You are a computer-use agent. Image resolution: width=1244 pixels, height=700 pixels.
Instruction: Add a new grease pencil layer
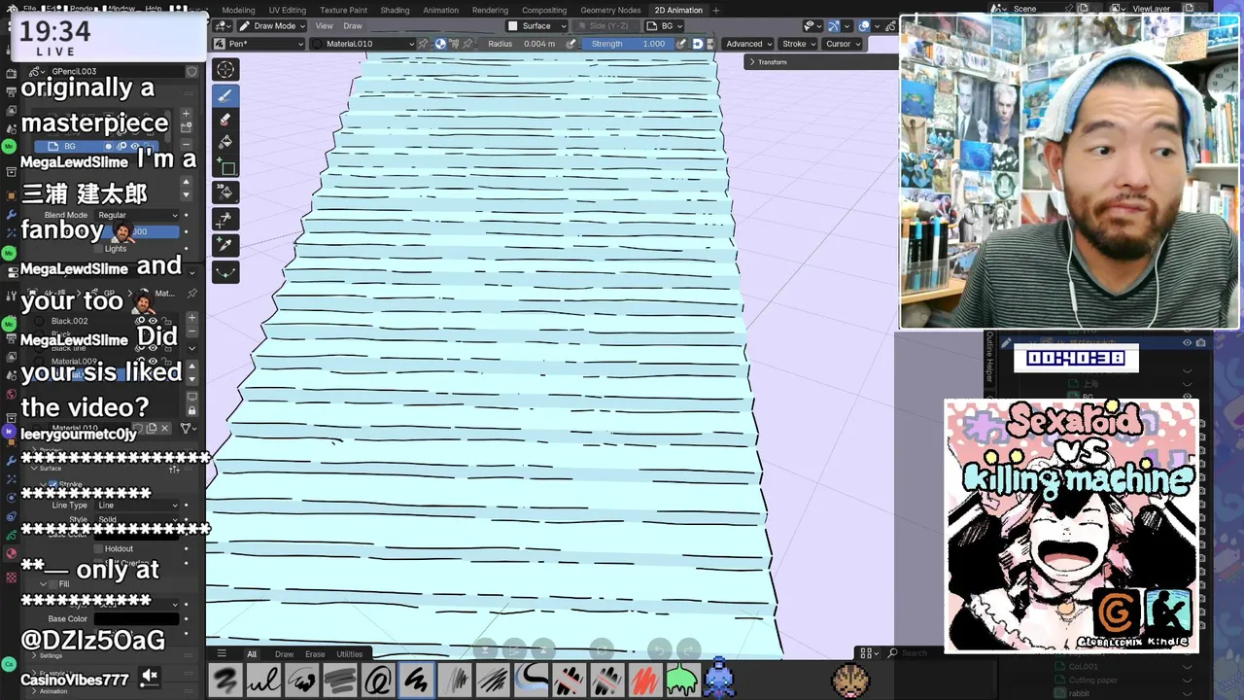pos(187,114)
